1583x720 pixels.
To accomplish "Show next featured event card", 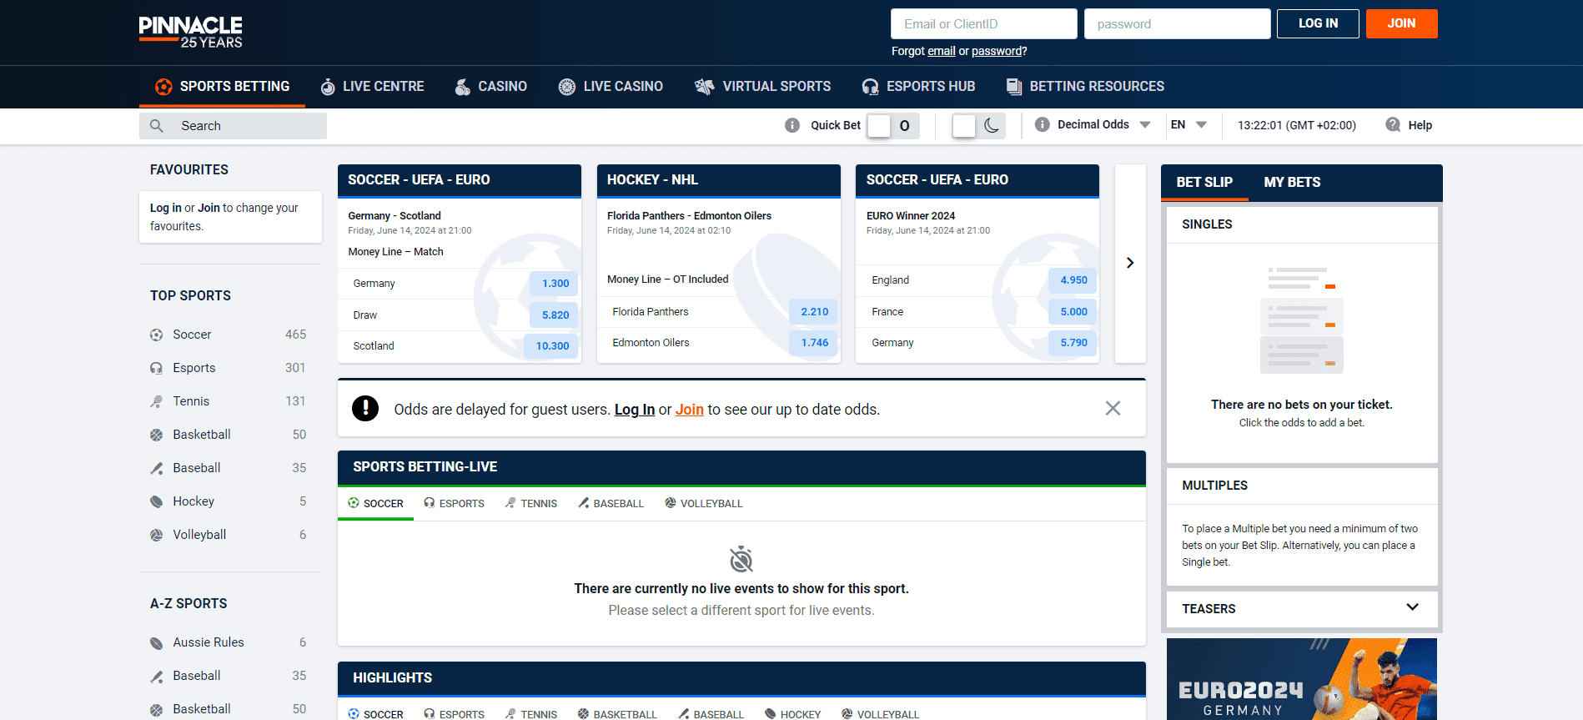I will pos(1130,263).
